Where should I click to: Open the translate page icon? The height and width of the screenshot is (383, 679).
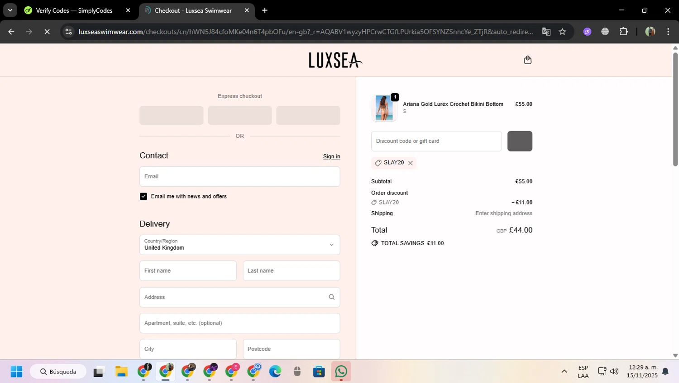[x=546, y=32]
